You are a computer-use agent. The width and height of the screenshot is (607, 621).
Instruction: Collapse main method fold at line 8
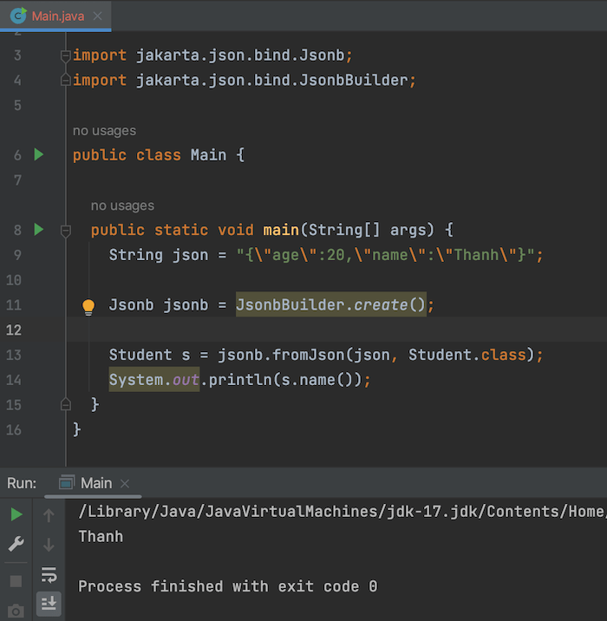click(x=65, y=231)
